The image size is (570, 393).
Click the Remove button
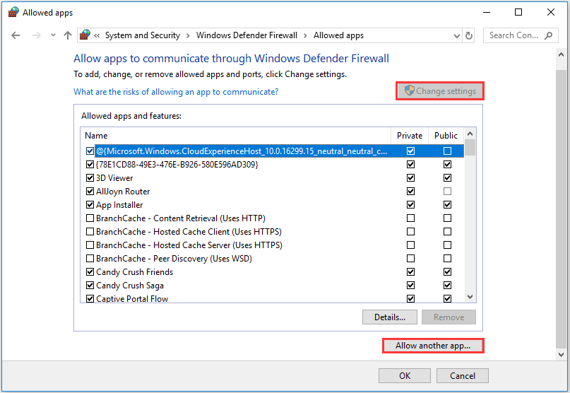point(449,317)
